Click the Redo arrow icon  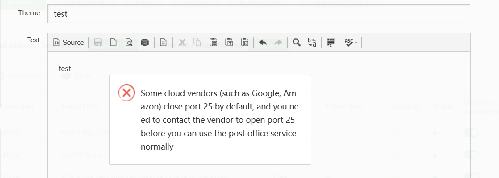(x=278, y=43)
